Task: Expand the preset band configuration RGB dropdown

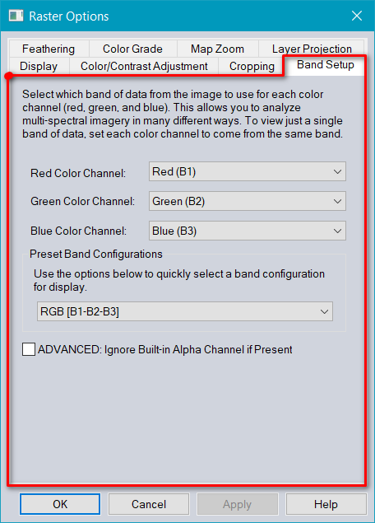Action: 185,311
